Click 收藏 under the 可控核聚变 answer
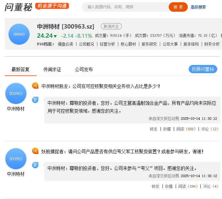Image resolution: width=222 pixels, height=199 pixels. (x=167, y=129)
